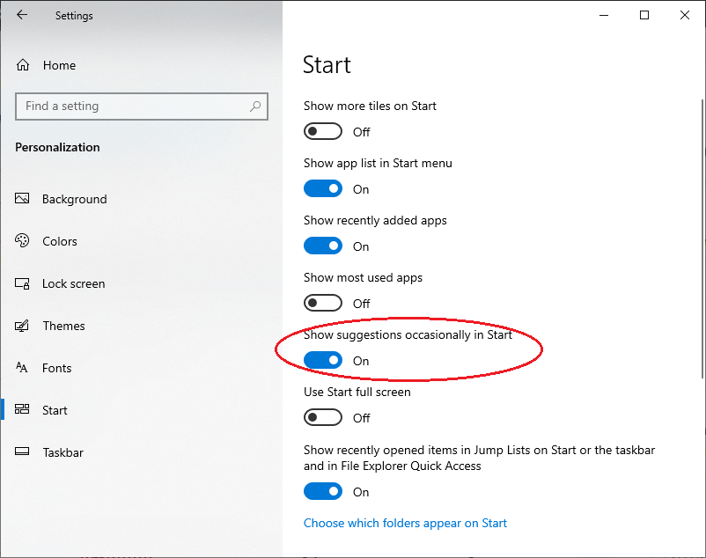The width and height of the screenshot is (706, 558).
Task: Open Background via its picture icon
Action: [x=24, y=199]
